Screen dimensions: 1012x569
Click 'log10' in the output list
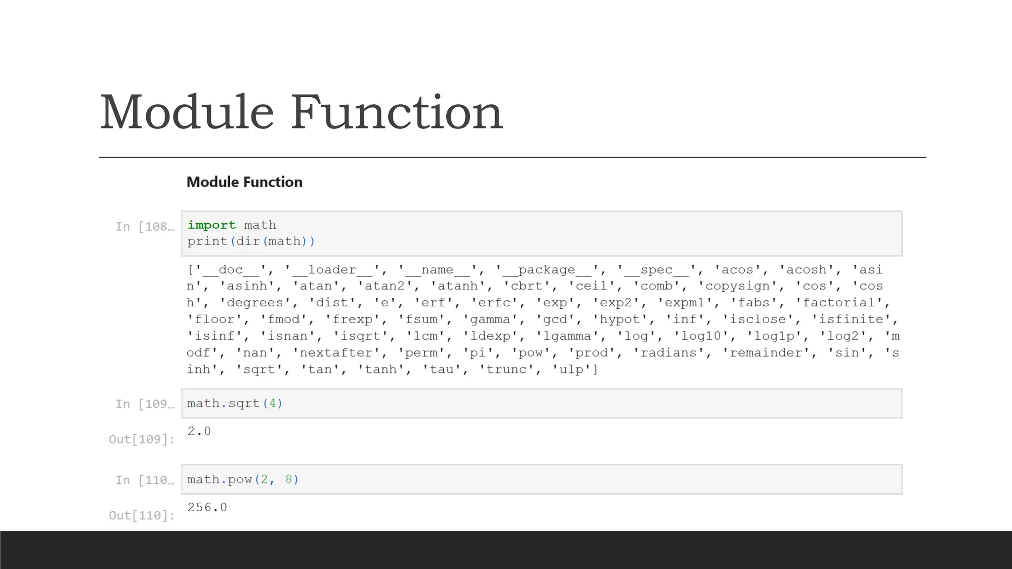701,336
